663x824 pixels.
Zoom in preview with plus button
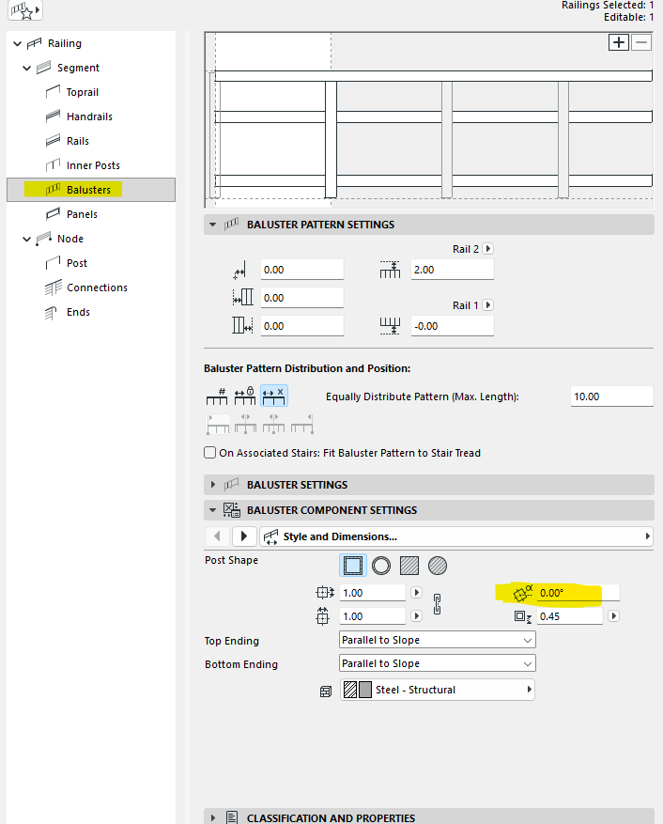tap(619, 42)
